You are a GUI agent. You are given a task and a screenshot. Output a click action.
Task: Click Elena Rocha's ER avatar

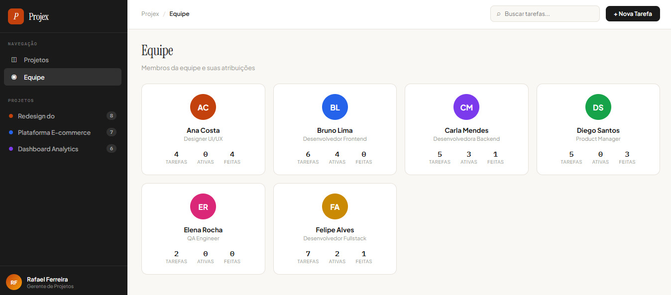tap(203, 207)
